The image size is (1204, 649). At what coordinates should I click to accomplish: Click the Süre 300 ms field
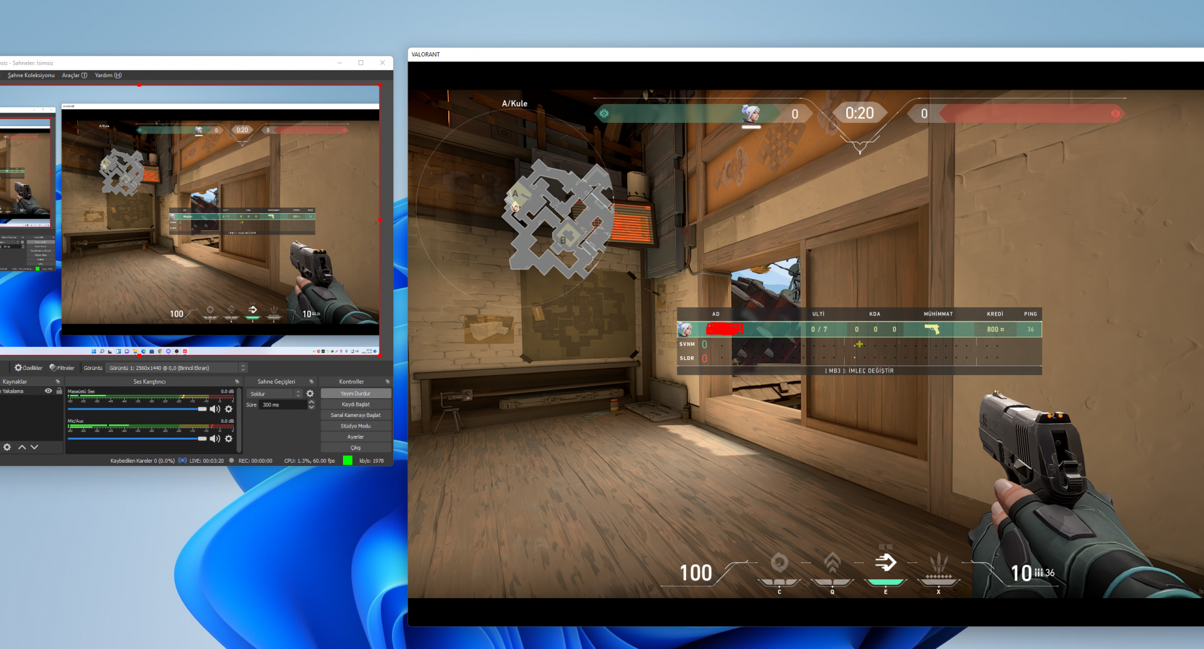[283, 405]
